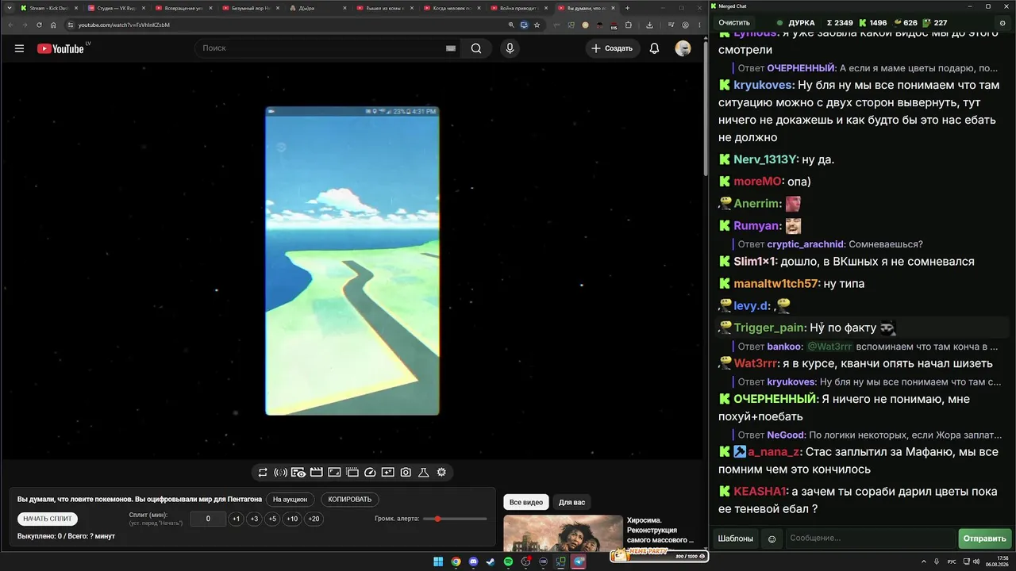Switch to the Война приводит browser tab

[x=518, y=8]
